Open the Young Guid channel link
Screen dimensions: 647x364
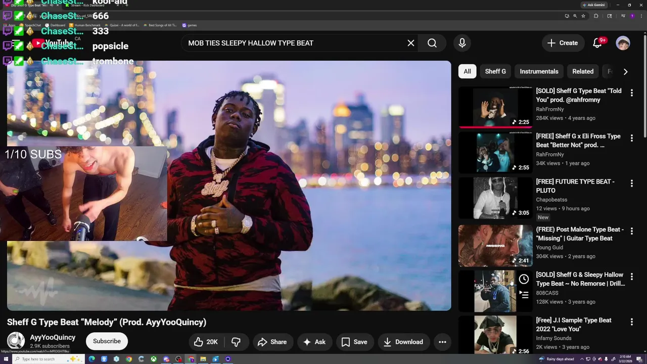549,247
